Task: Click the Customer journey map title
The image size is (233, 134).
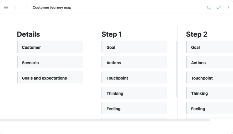Action: tap(52, 8)
